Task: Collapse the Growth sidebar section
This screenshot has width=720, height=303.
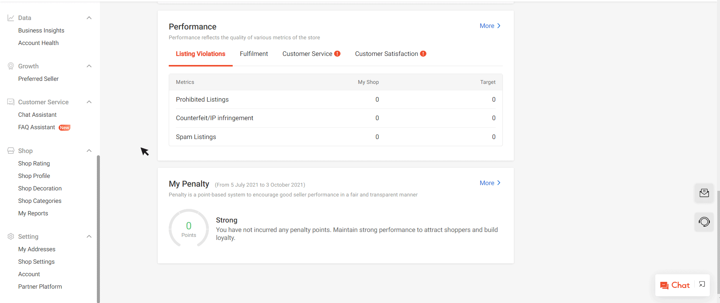Action: click(x=89, y=66)
